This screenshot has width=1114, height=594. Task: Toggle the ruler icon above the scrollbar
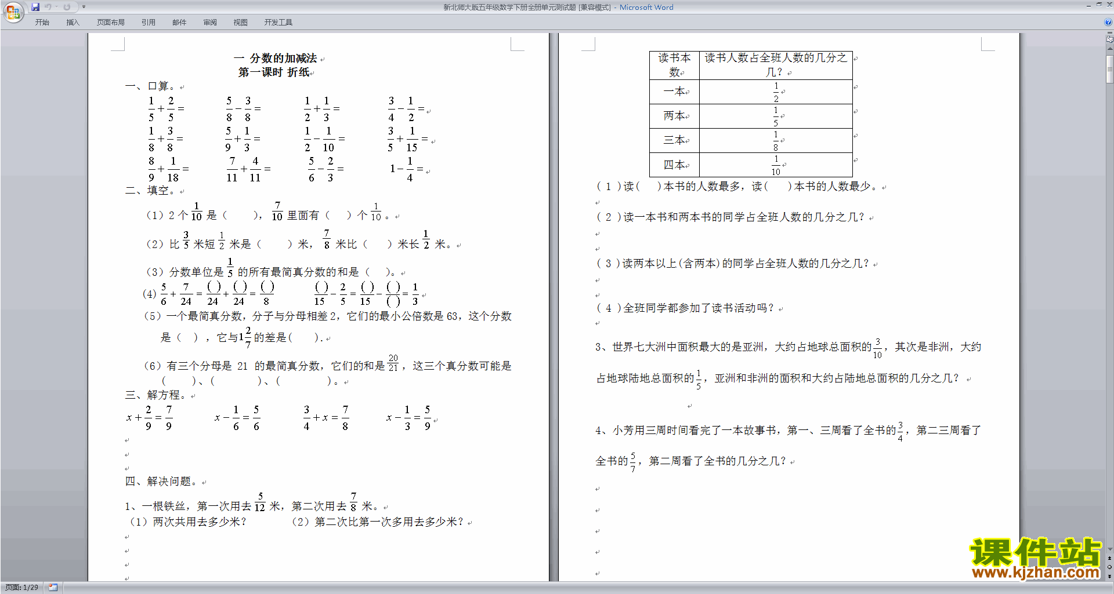[1110, 39]
